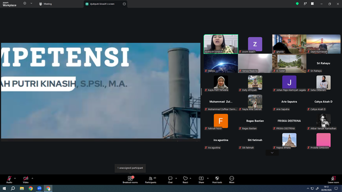Start camera with the Video button

point(26,180)
